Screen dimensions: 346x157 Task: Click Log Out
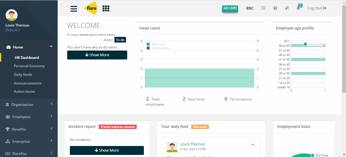pos(317,8)
